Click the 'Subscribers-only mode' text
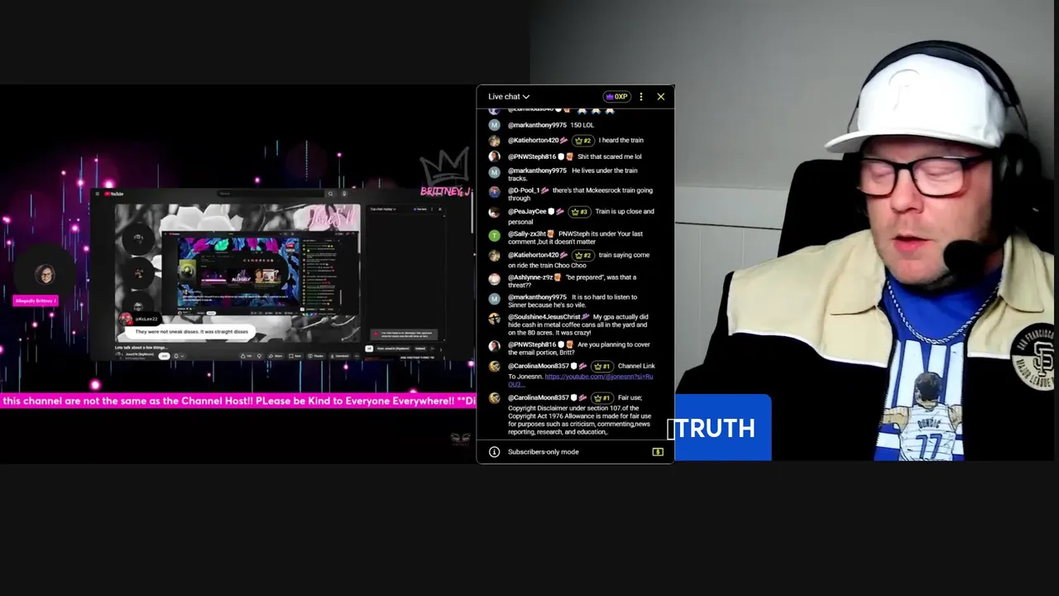 [544, 452]
